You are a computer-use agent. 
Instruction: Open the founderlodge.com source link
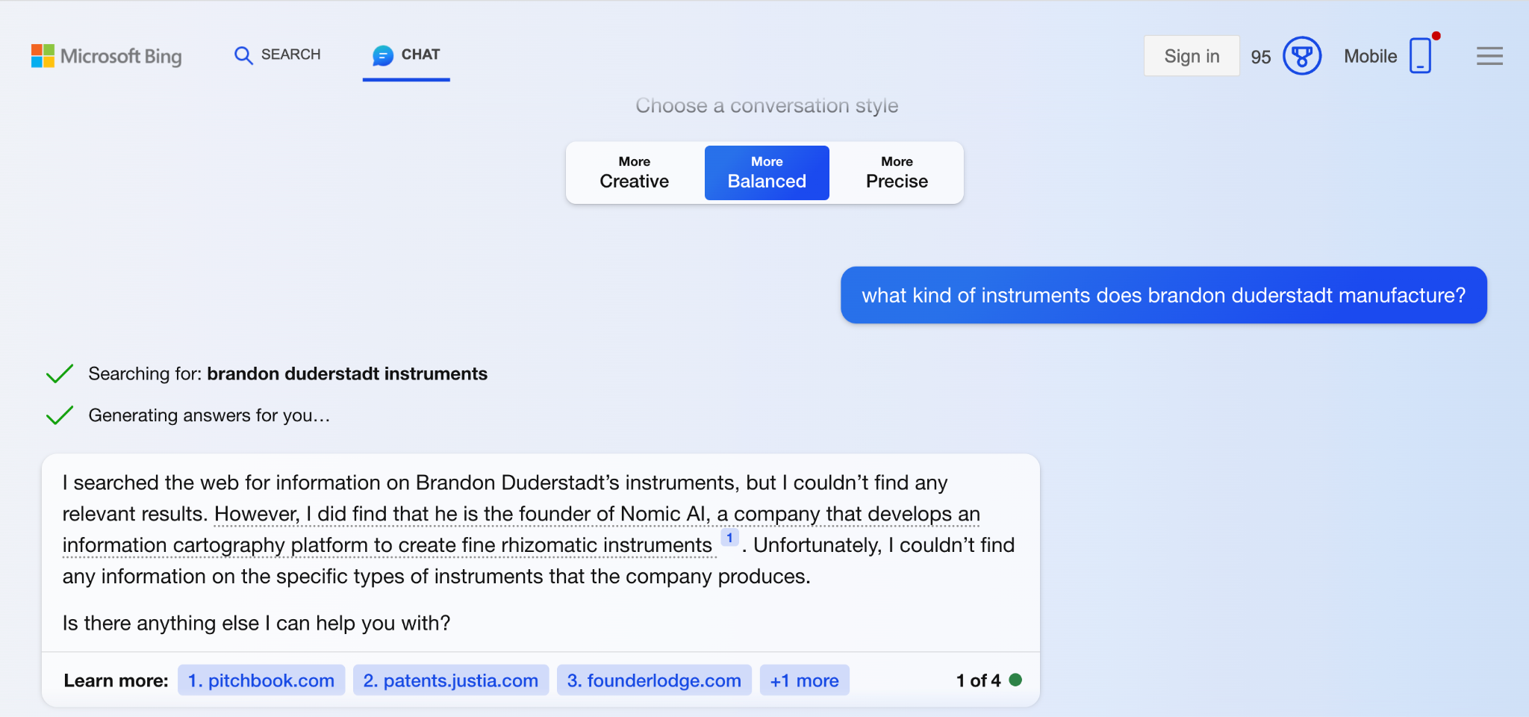pos(654,680)
